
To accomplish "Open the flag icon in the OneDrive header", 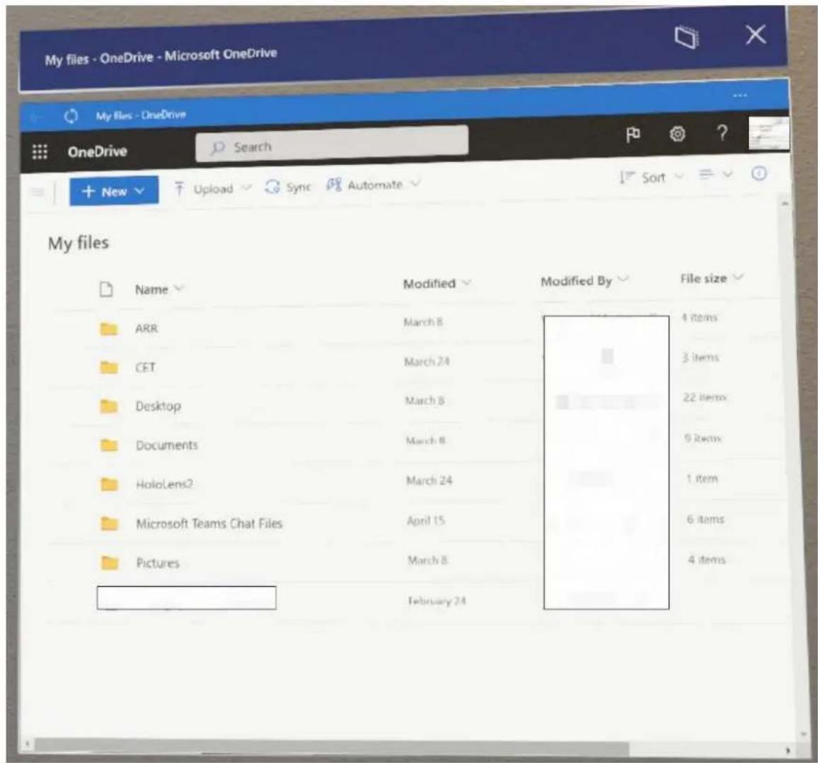I will 633,134.
